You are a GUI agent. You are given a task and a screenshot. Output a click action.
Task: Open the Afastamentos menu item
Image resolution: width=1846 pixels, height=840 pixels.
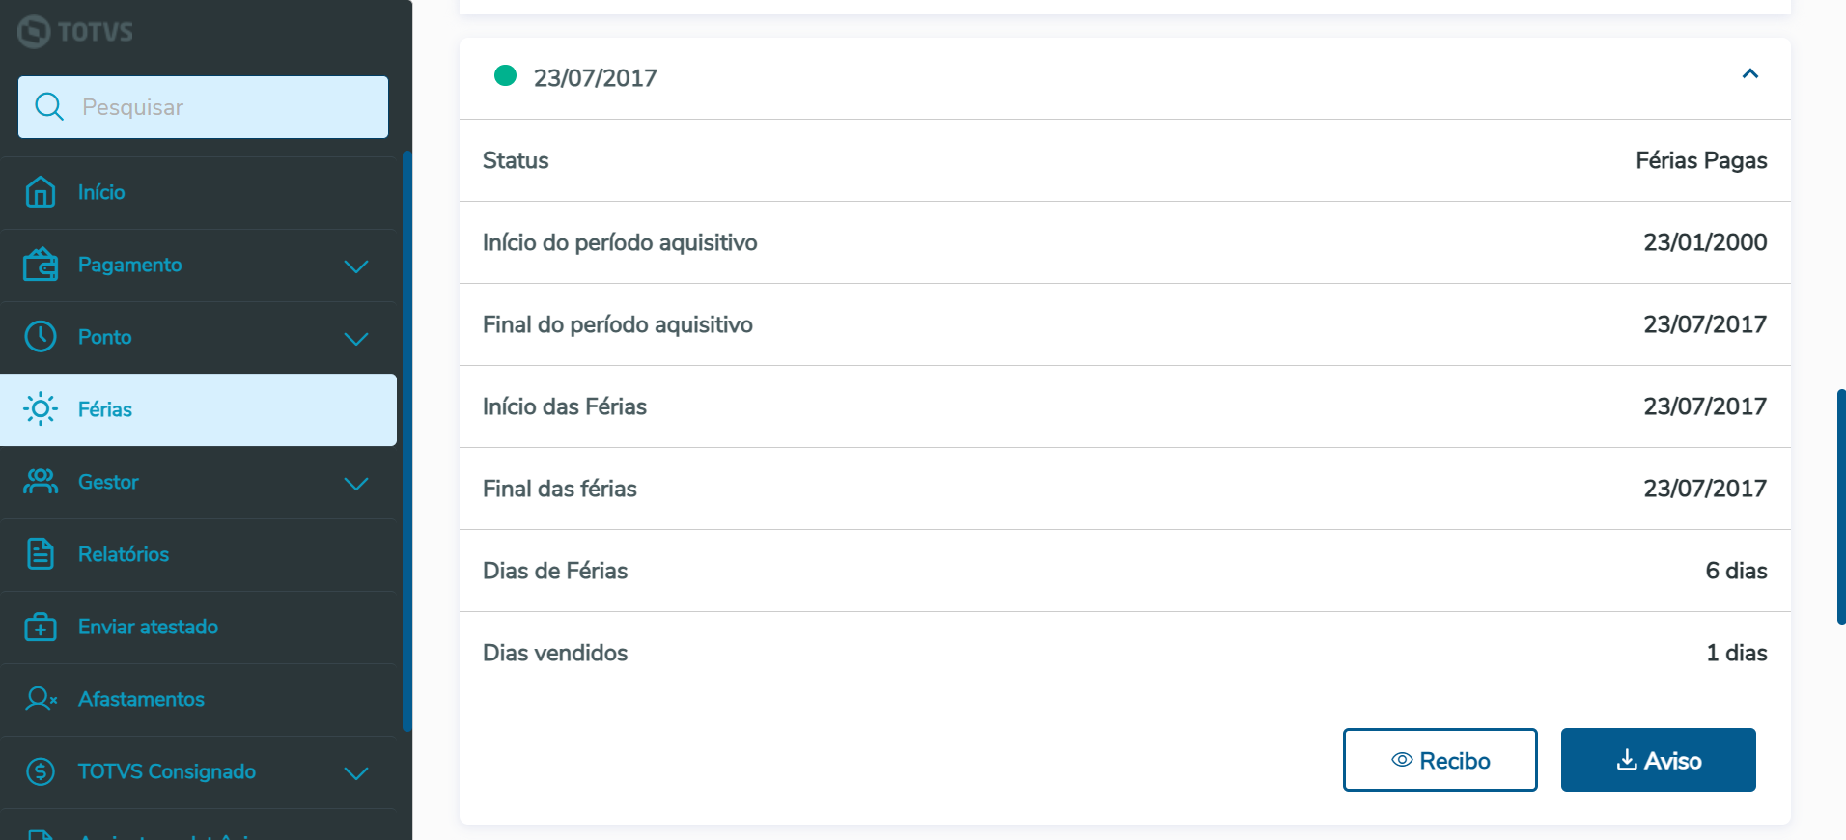point(141,699)
